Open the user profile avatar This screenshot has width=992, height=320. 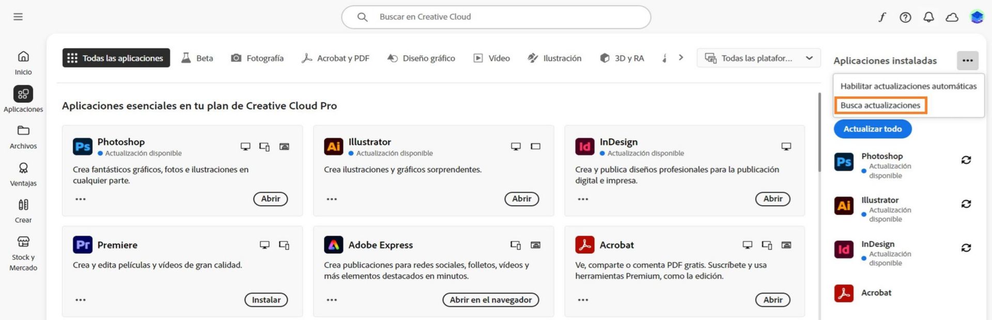coord(977,17)
